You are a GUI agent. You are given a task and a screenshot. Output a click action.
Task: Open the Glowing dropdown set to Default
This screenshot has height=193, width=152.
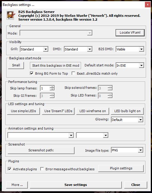click(x=127, y=120)
